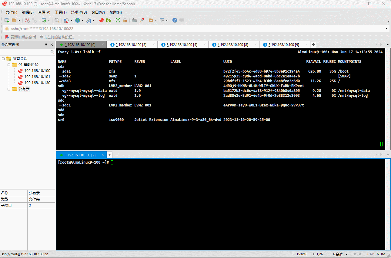Viewport: 391px width, 258px height.
Task: Close the 1 192.168.10.100 [0] tab
Action: coord(103,44)
